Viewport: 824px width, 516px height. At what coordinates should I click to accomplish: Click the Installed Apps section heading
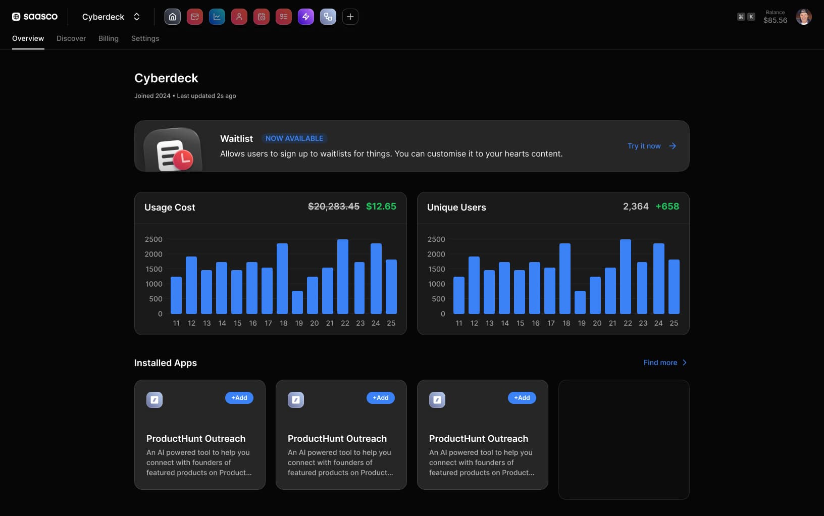pos(166,363)
